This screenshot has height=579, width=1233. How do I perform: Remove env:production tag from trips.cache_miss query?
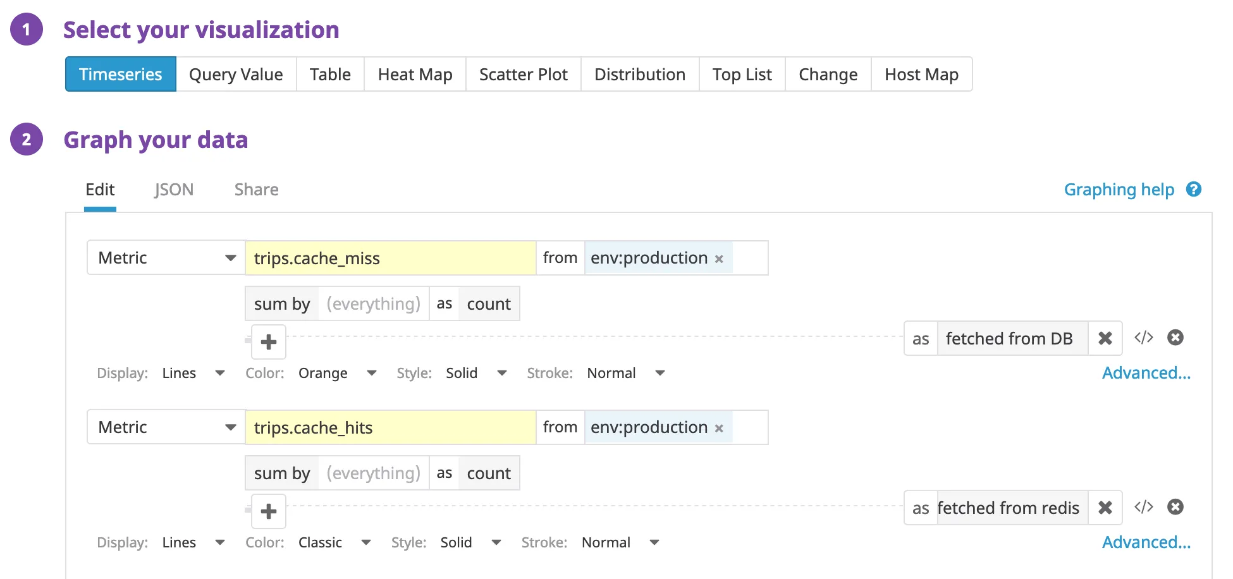[x=719, y=259]
